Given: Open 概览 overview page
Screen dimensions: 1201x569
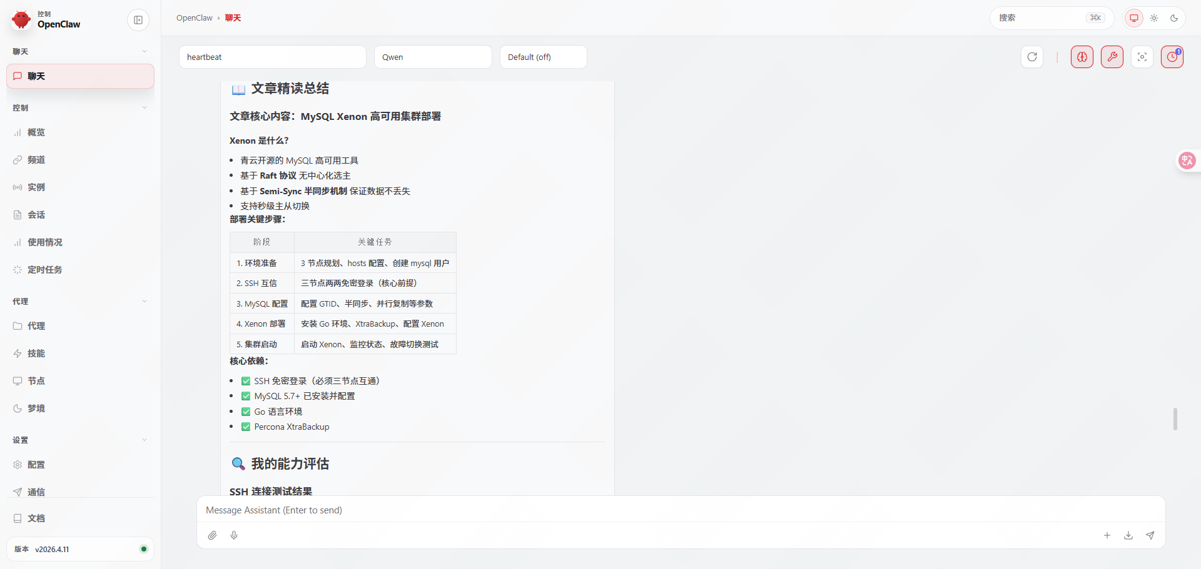Looking at the screenshot, I should pyautogui.click(x=80, y=132).
